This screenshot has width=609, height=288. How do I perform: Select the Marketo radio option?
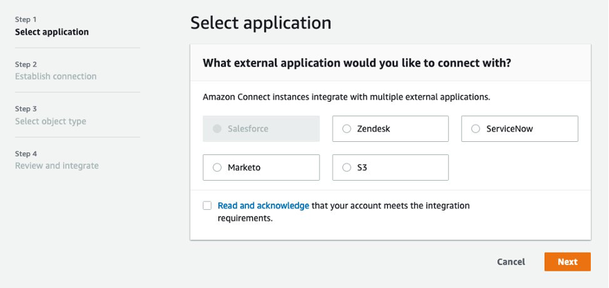point(218,168)
